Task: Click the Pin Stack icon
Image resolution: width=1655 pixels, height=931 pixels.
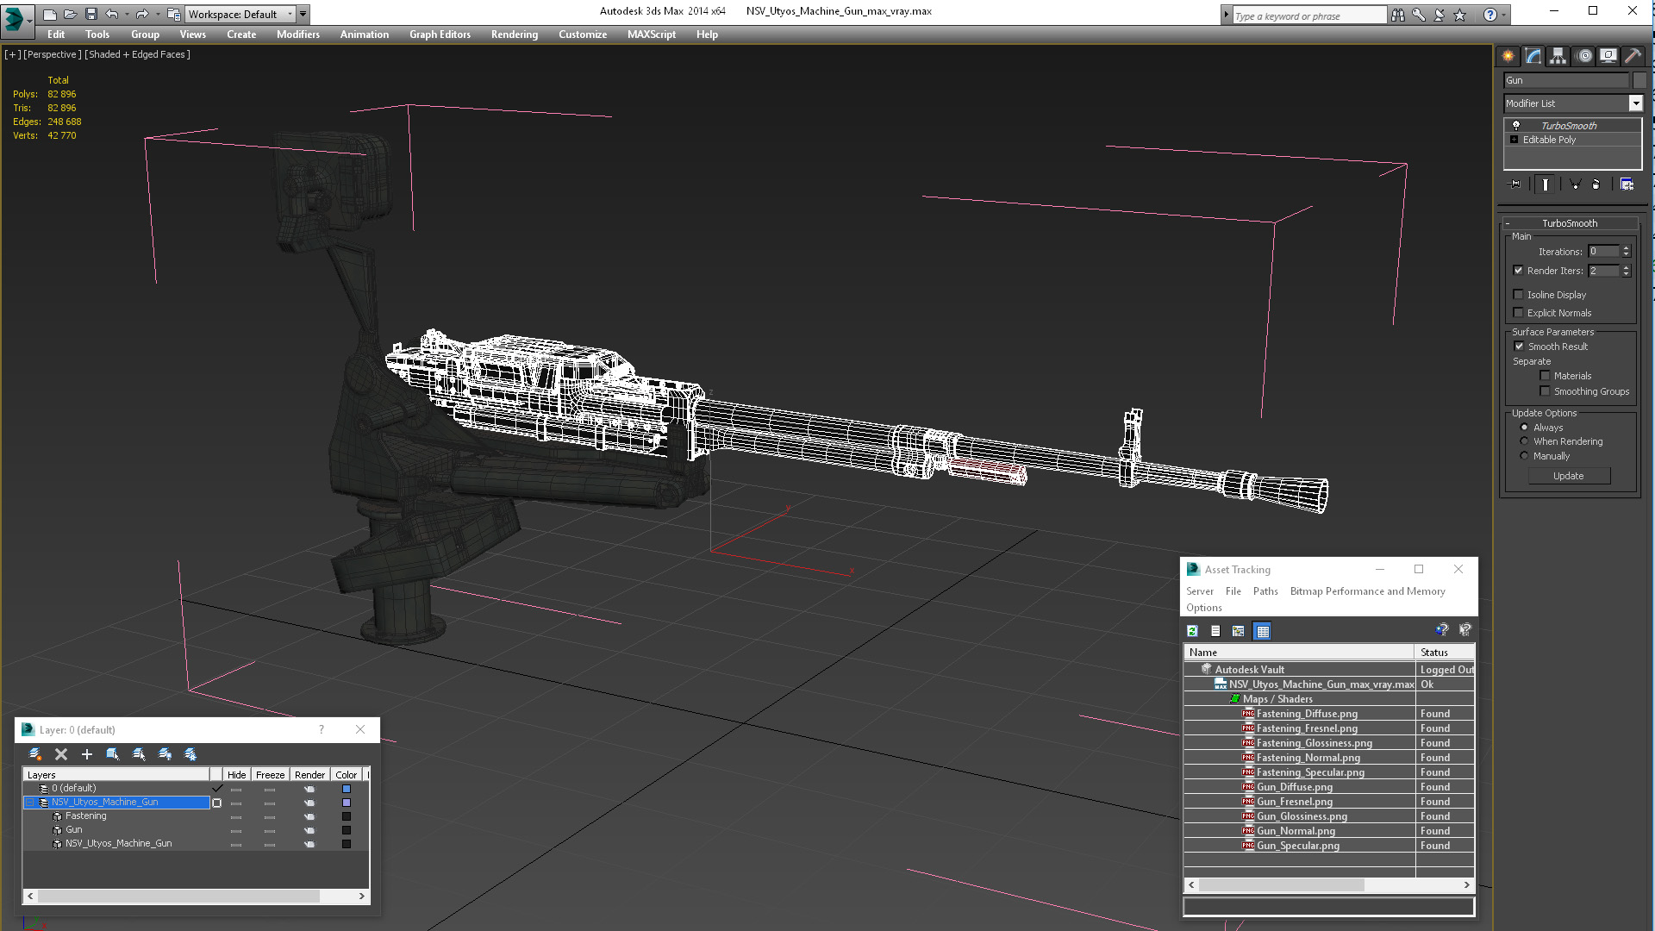Action: pyautogui.click(x=1515, y=184)
